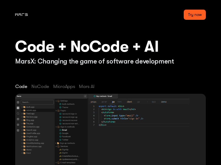This screenshot has height=165, width=221.
Task: Open the tests editor tab
Action: (x=154, y=102)
